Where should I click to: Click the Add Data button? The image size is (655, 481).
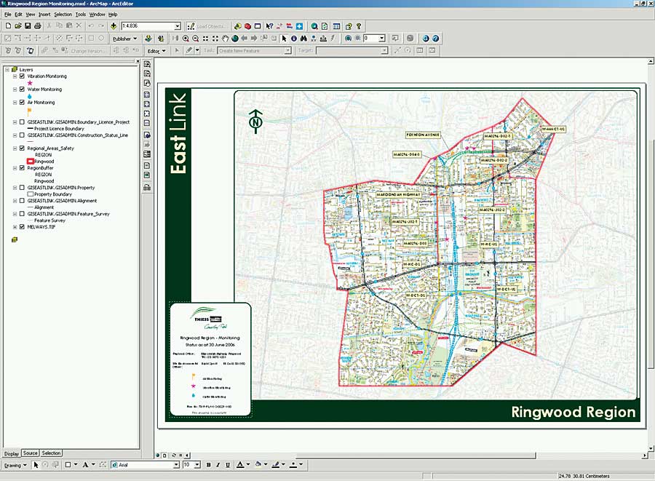(114, 26)
